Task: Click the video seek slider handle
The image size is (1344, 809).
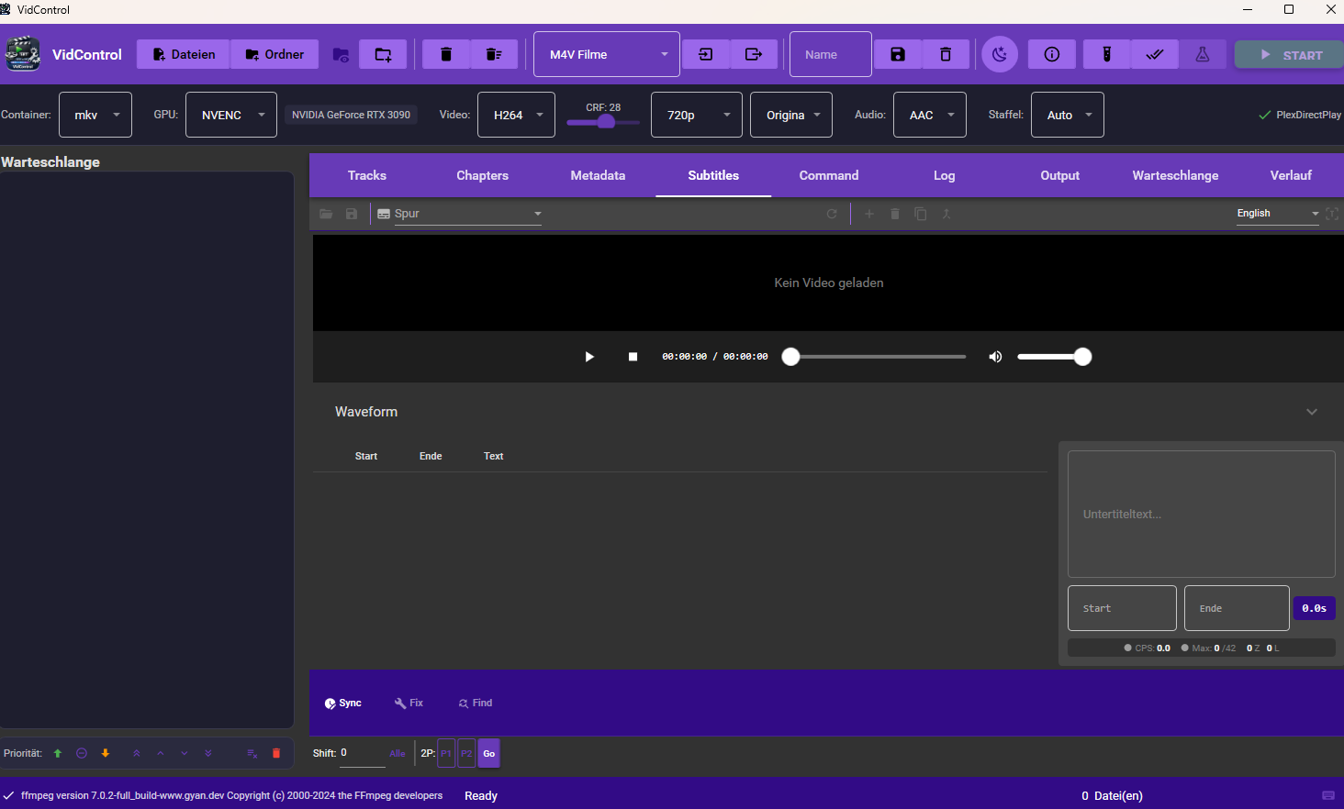Action: (x=791, y=357)
